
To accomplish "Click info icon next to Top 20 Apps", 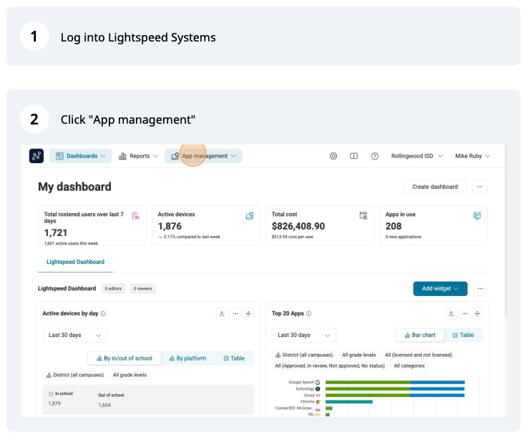I will pos(309,313).
